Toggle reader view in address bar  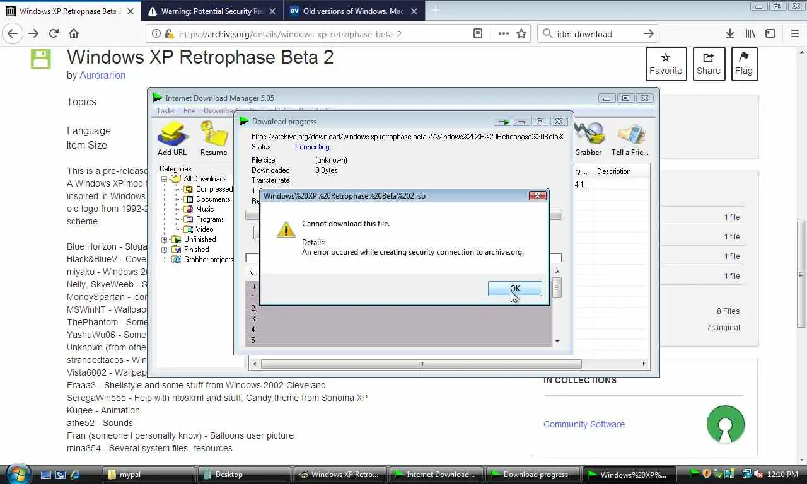pos(478,34)
